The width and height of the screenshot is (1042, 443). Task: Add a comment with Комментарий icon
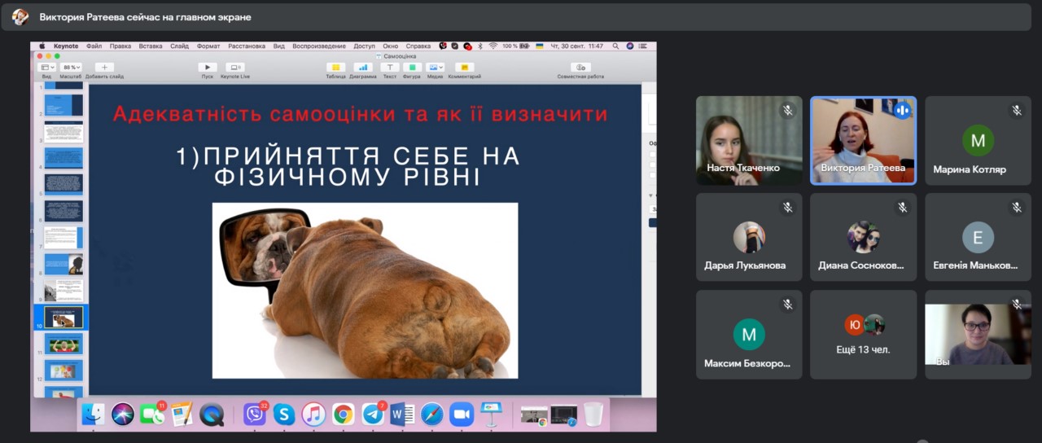point(464,68)
